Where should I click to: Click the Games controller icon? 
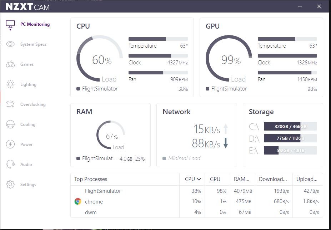10,64
